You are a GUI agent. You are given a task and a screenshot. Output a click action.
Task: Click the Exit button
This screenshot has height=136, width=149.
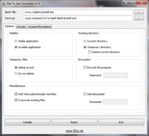(x=121, y=122)
